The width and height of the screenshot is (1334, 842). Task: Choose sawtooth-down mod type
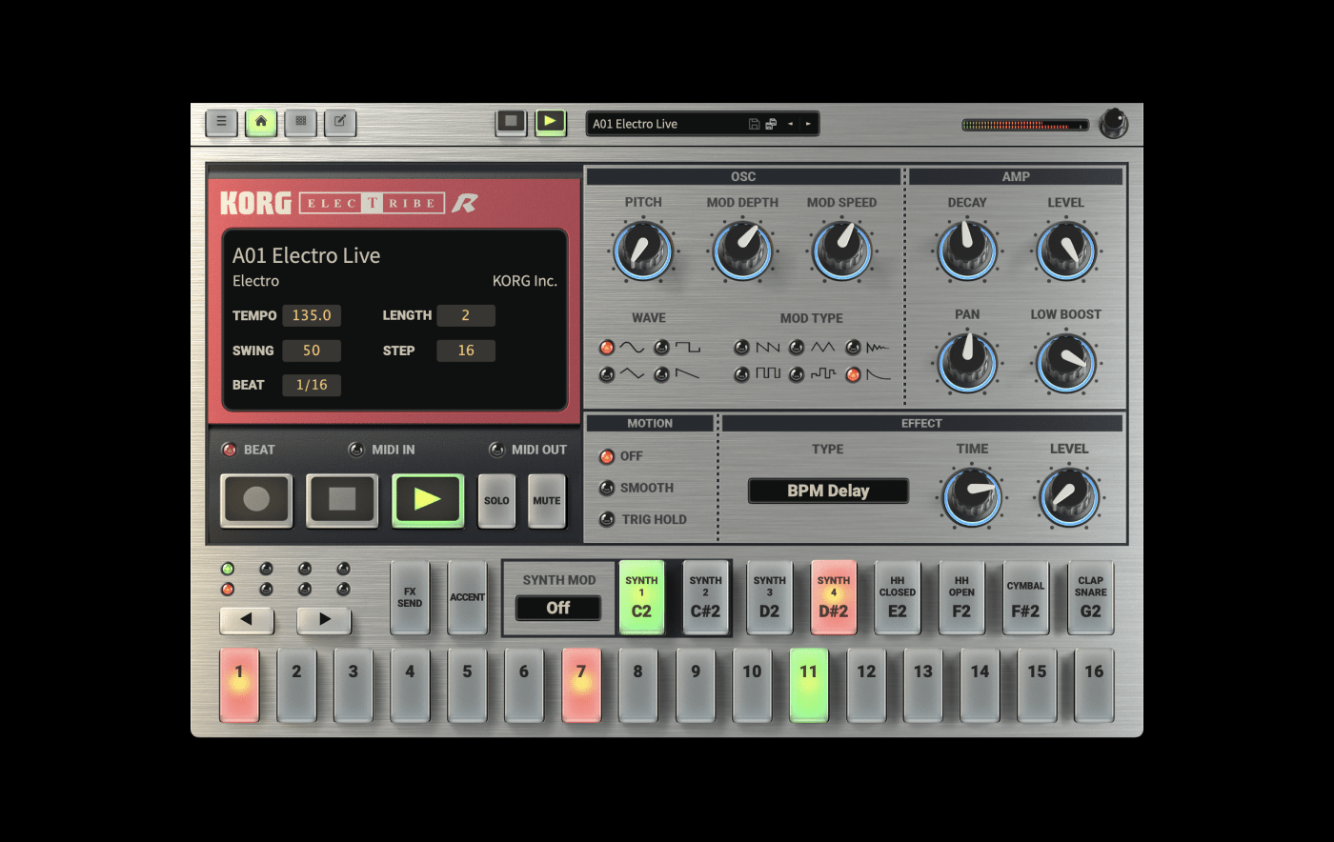741,348
